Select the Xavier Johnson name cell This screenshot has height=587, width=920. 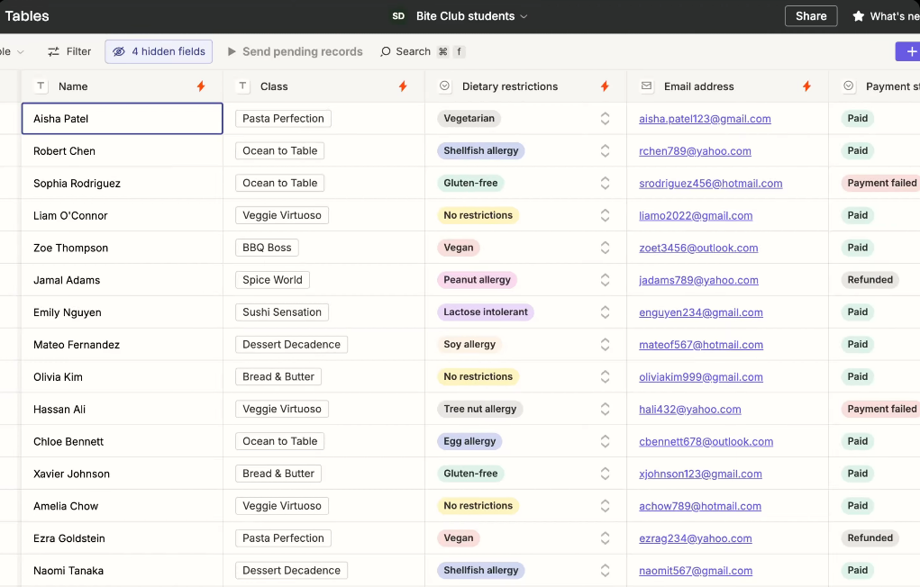(x=122, y=474)
